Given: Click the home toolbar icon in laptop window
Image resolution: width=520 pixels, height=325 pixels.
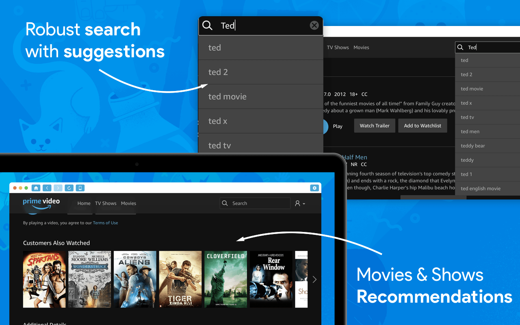Looking at the screenshot, I should click(36, 188).
